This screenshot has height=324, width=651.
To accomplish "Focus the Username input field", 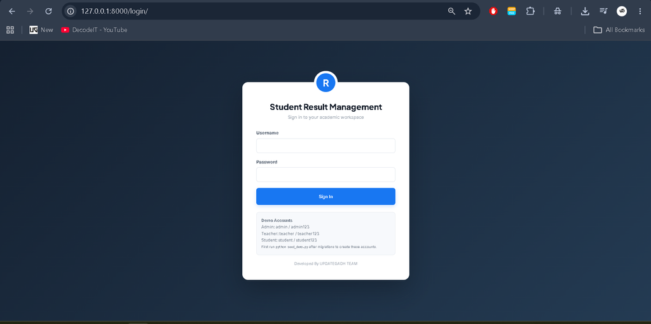I will pyautogui.click(x=326, y=145).
